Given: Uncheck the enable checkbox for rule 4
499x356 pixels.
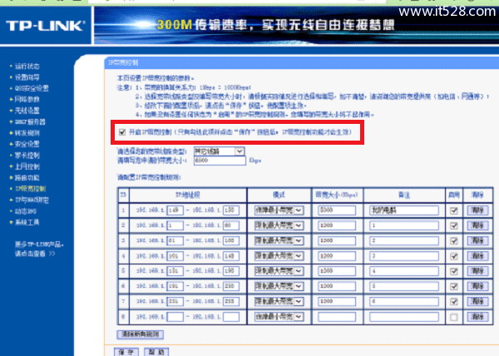Looking at the screenshot, I should pyautogui.click(x=454, y=256).
